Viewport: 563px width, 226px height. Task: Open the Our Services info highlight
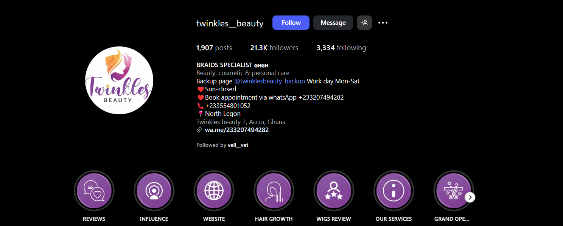point(393,191)
